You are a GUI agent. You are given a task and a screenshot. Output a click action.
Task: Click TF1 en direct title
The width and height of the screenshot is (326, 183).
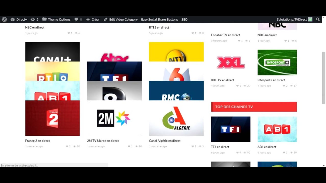pyautogui.click(x=220, y=147)
